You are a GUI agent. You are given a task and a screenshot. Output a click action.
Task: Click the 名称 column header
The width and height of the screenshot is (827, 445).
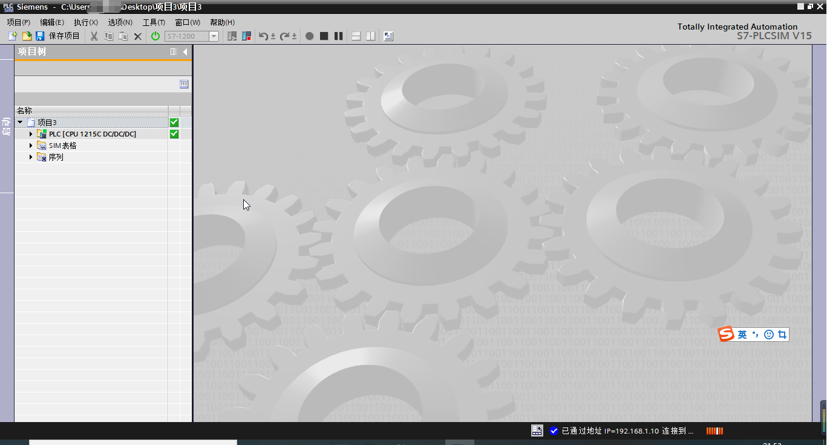click(91, 110)
